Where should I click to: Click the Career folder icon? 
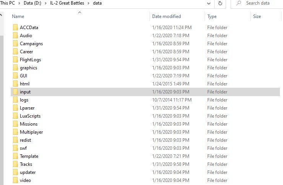tap(16, 52)
